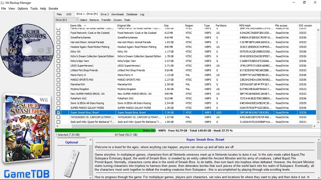Open the Covers dropdown menu

117,20
